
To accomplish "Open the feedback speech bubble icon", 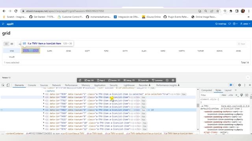I will tap(230, 24).
